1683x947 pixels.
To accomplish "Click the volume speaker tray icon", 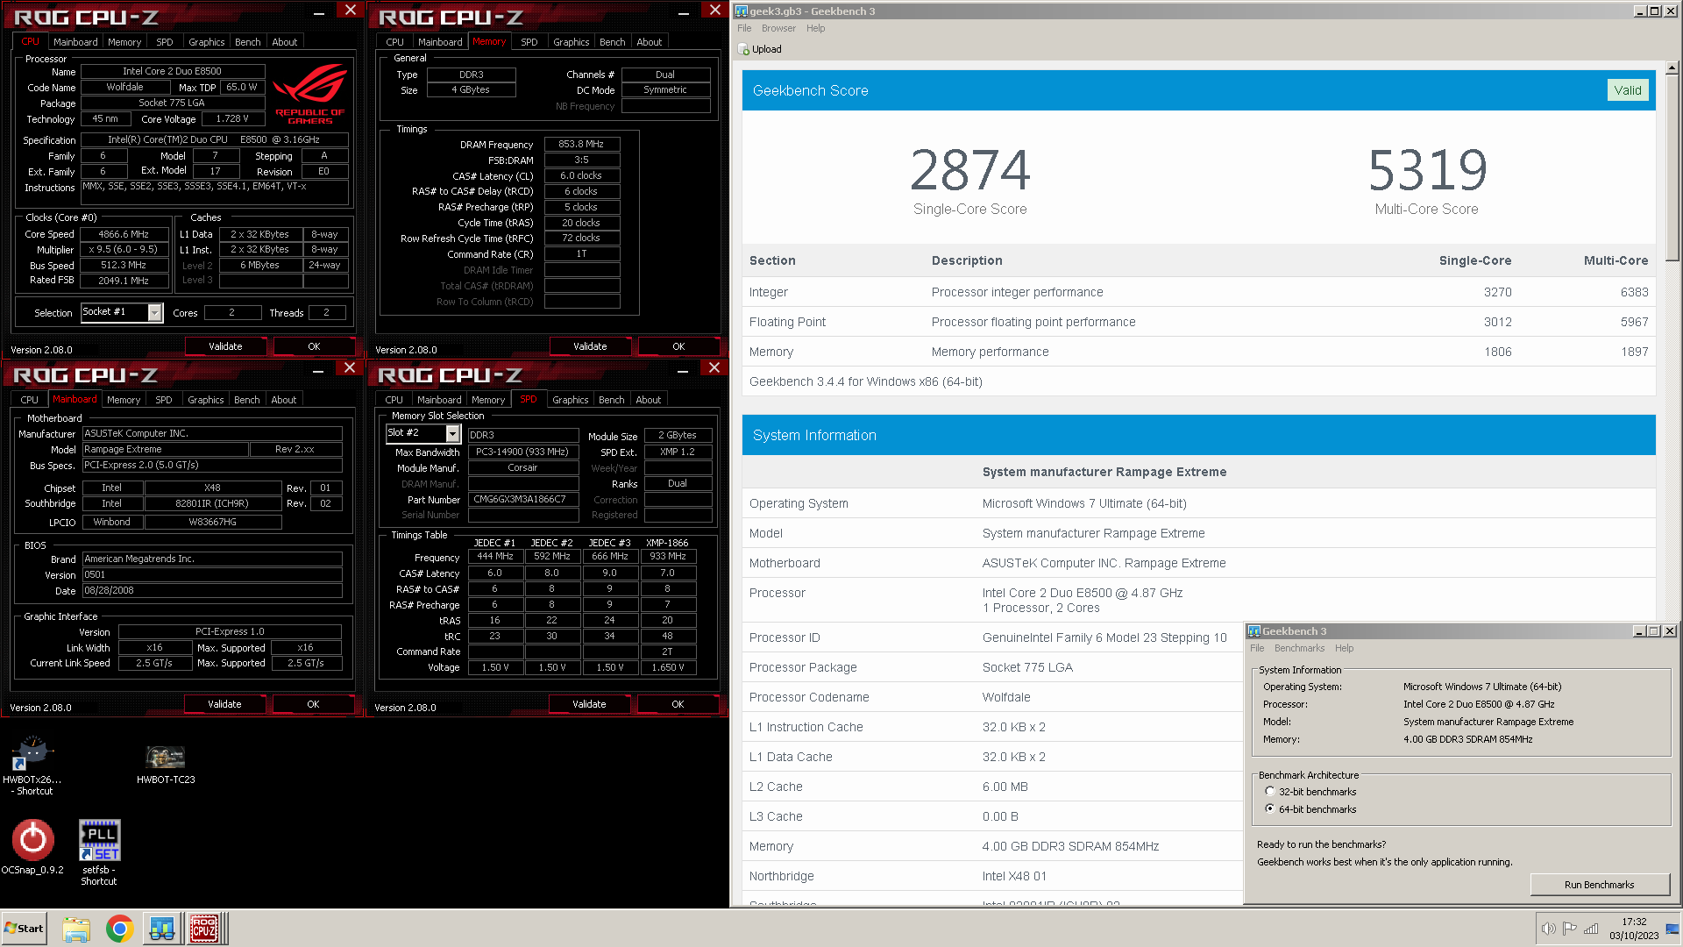I will [1548, 929].
